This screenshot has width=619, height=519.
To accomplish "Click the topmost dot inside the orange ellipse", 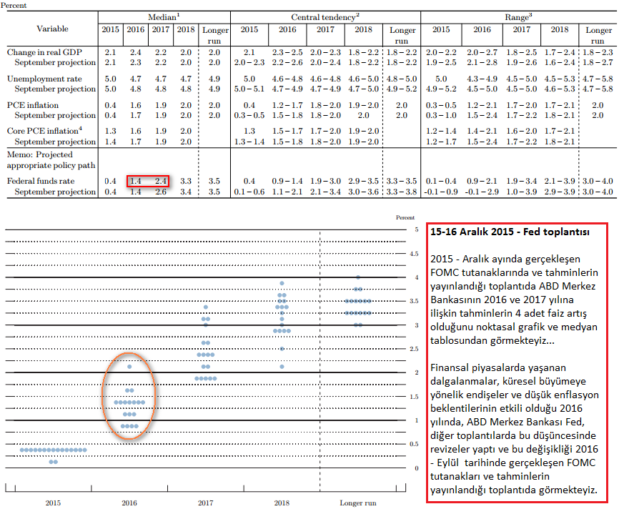I will pos(129,367).
